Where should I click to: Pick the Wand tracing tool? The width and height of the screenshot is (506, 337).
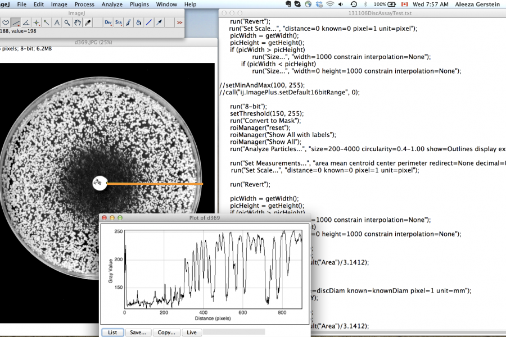(x=47, y=22)
